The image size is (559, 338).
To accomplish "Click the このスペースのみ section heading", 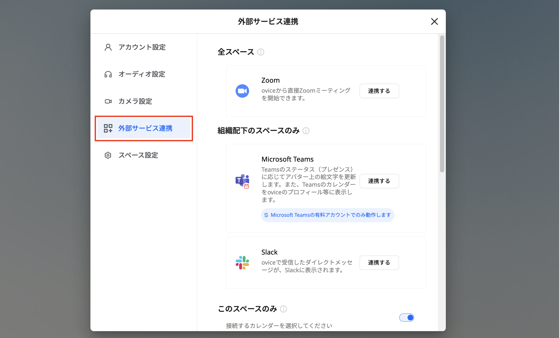I will click(247, 309).
